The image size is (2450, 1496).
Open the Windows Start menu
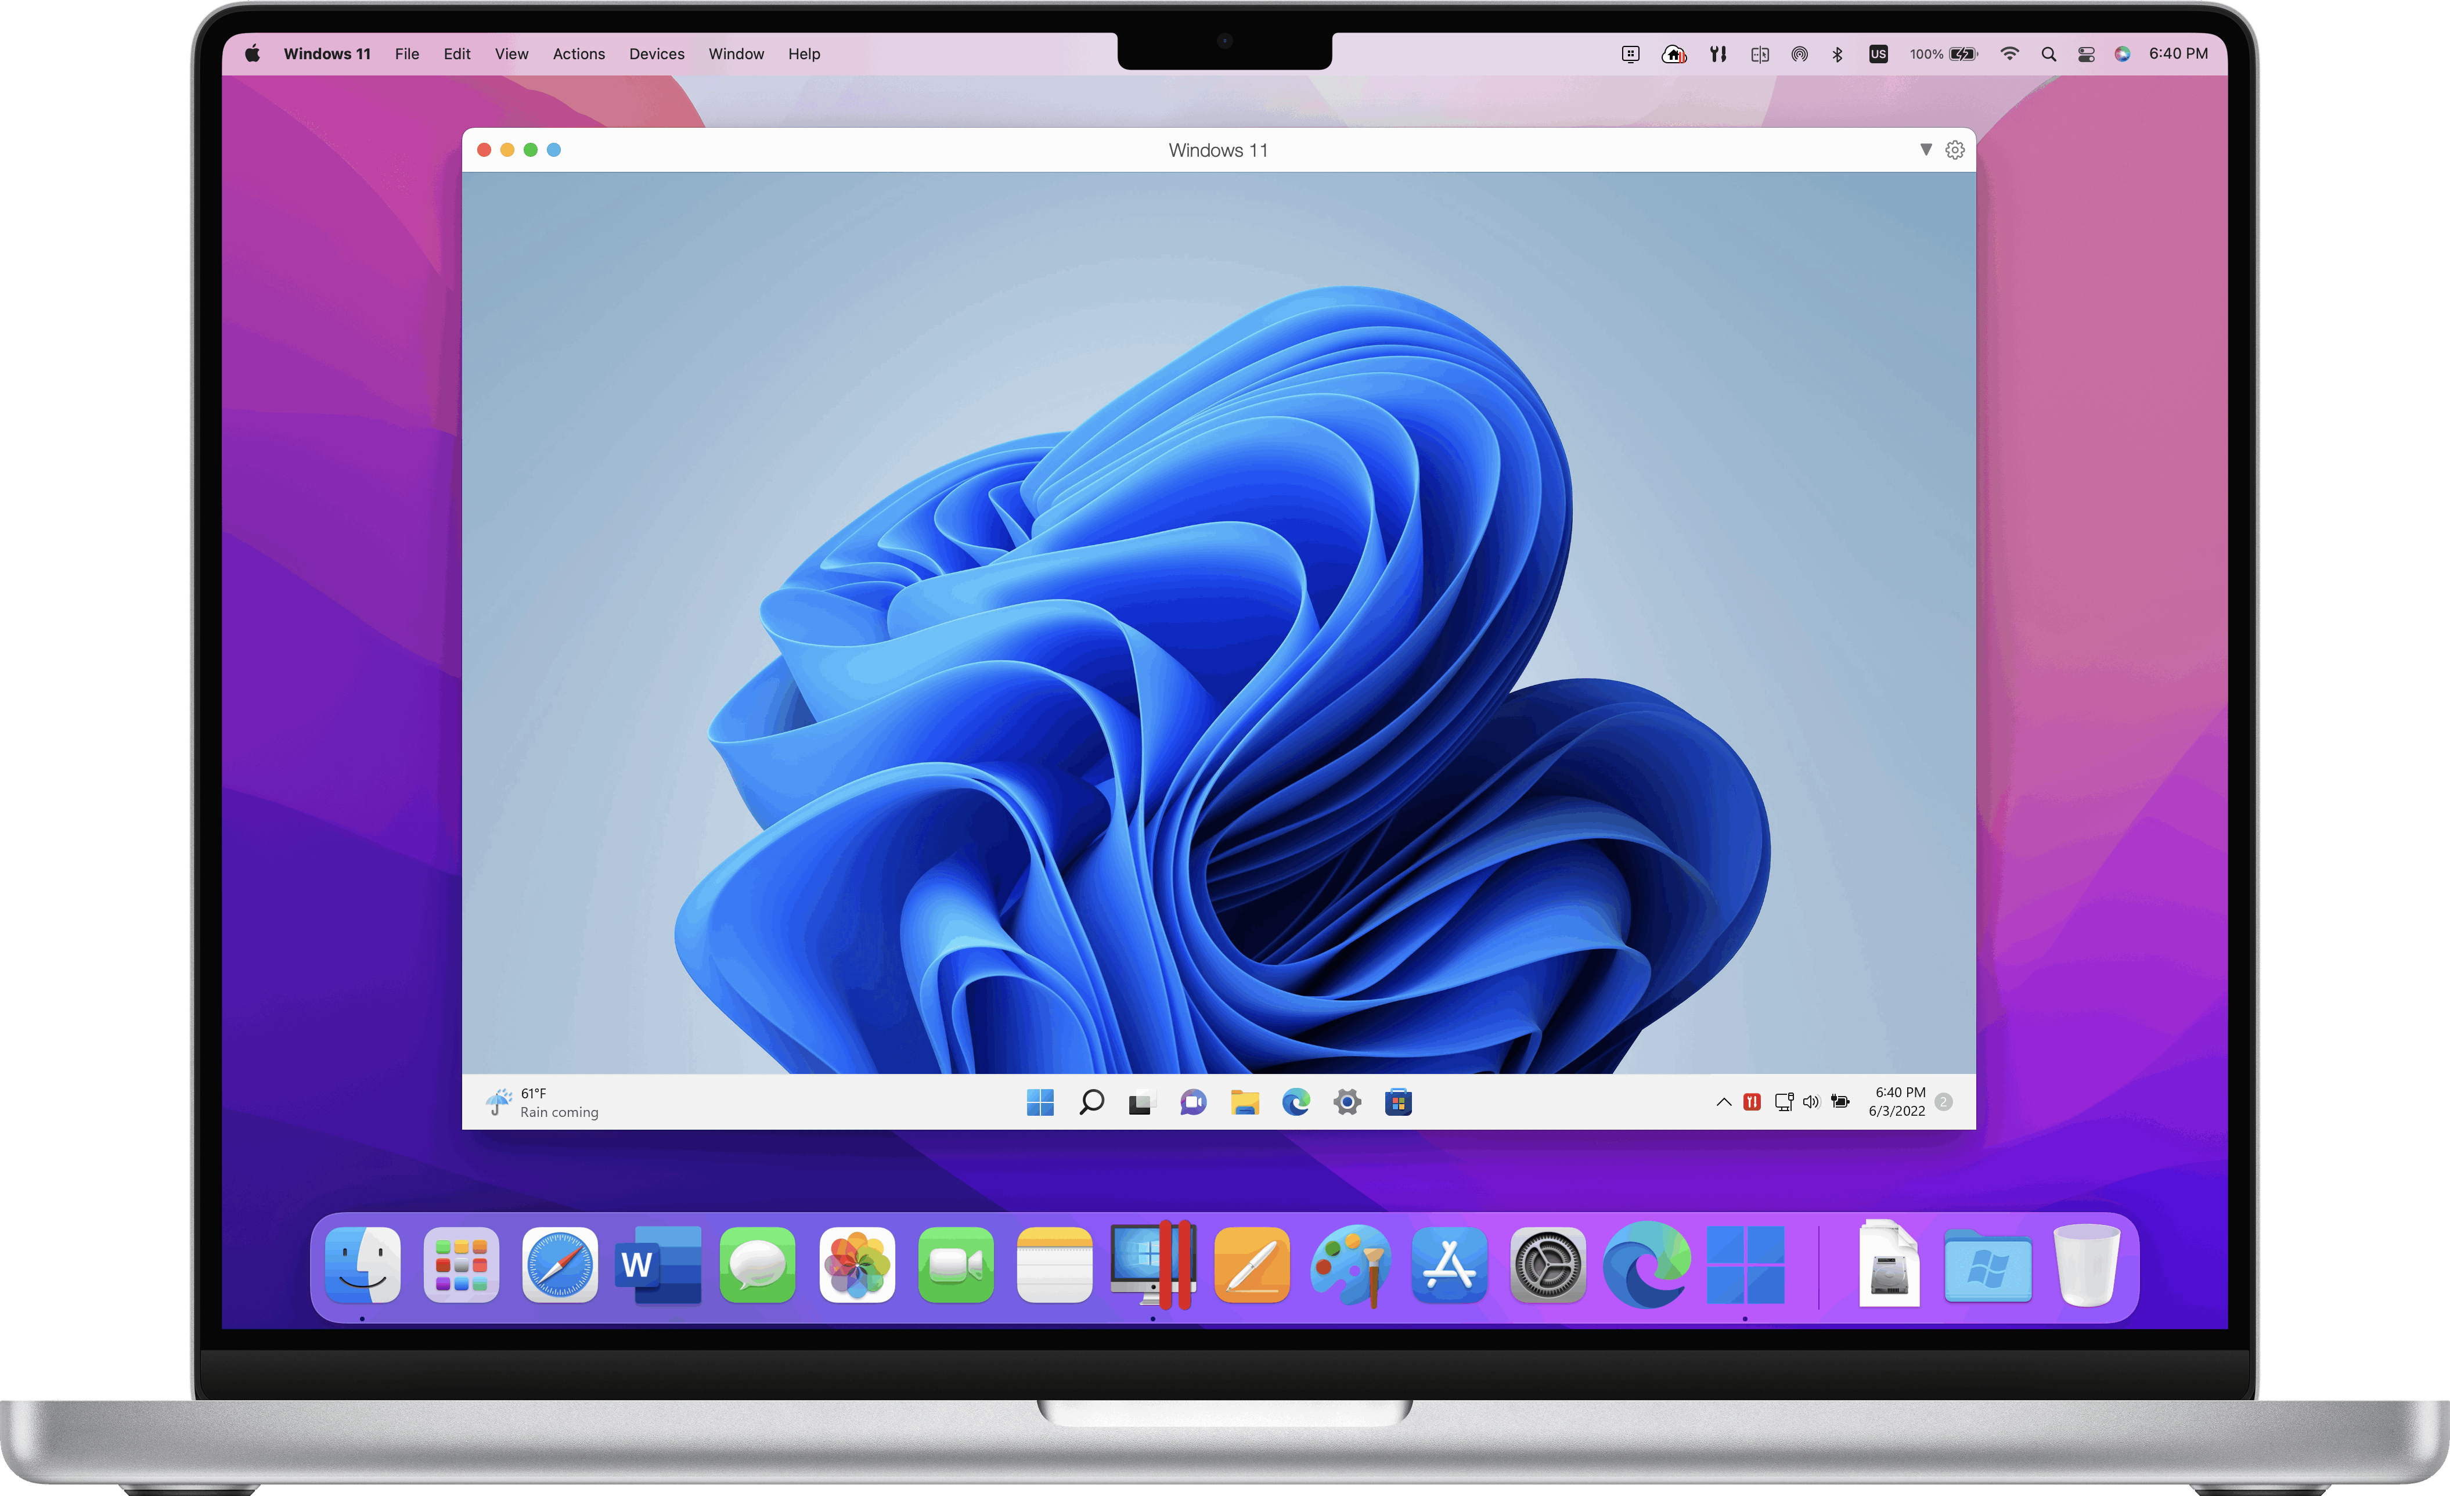pyautogui.click(x=1040, y=1101)
